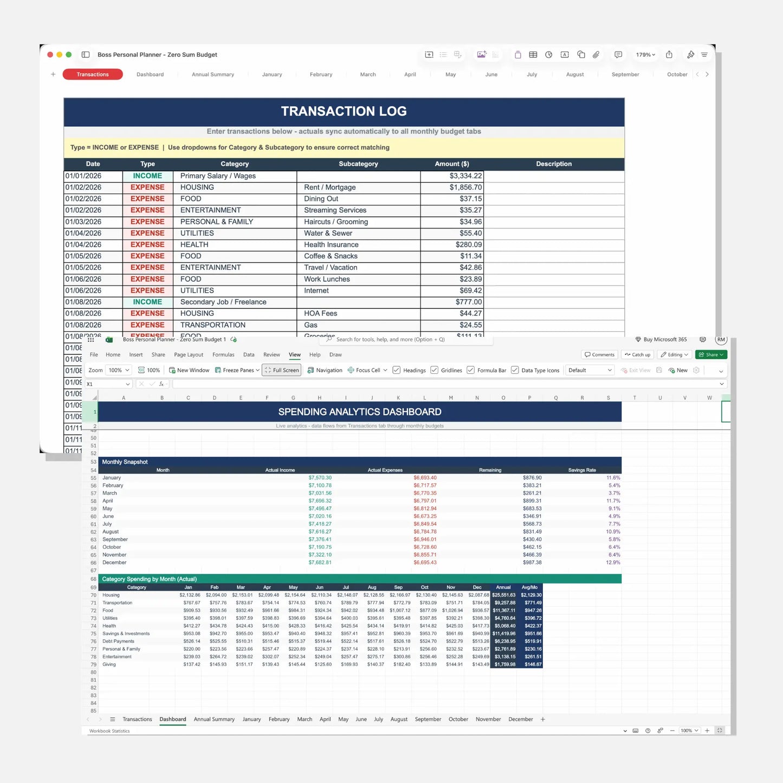This screenshot has width=783, height=783.
Task: Open the media insert icon in Numbers
Action: click(481, 55)
